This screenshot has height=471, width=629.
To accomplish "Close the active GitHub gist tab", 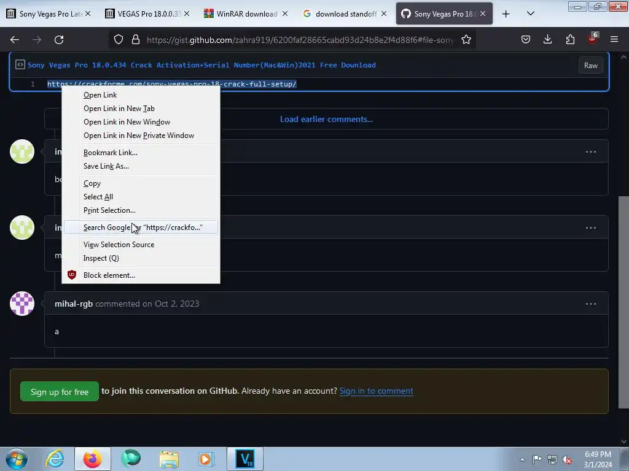I will point(483,13).
